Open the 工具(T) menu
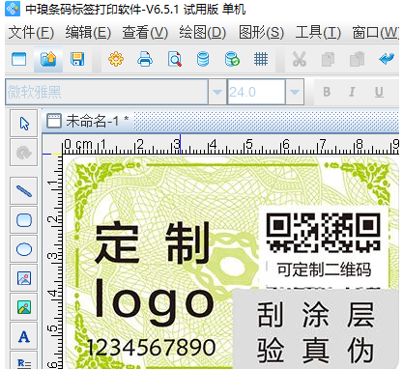This screenshot has height=369, width=403. (318, 33)
